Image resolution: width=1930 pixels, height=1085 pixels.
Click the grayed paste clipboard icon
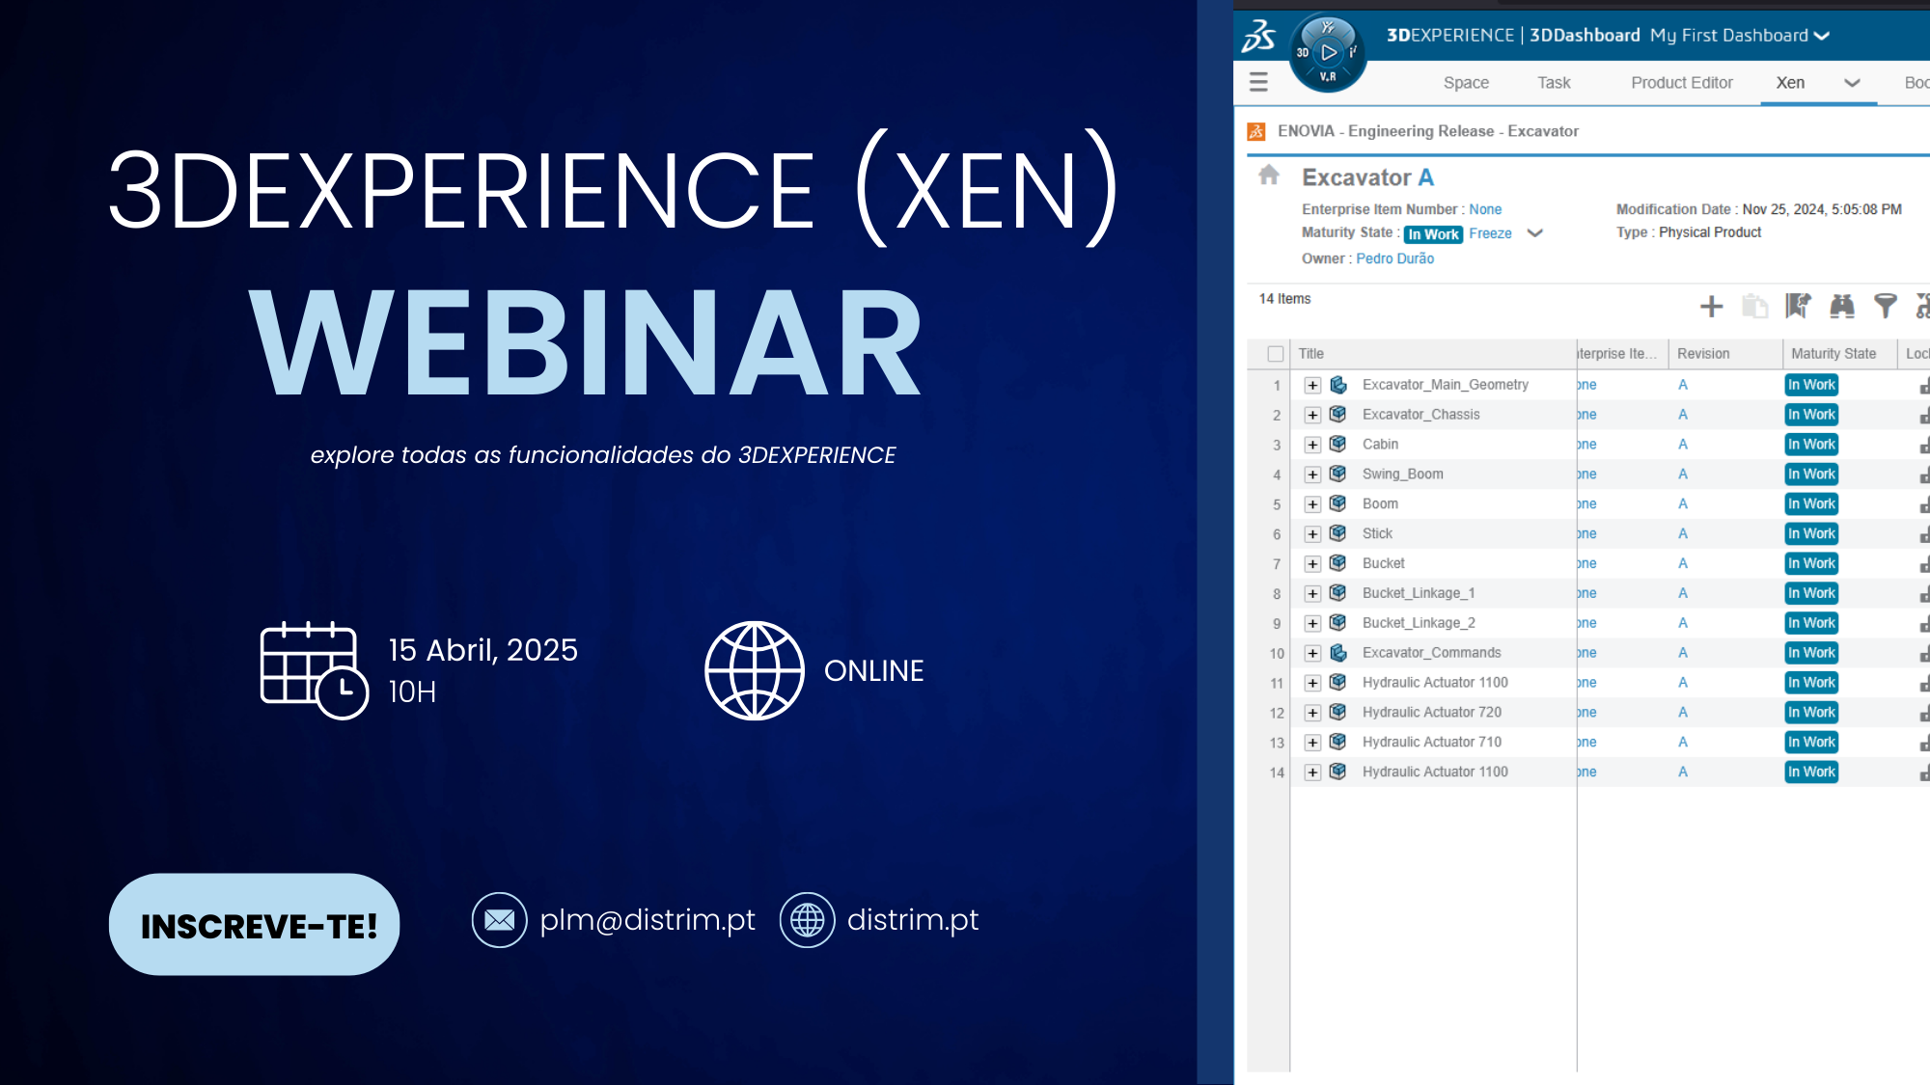coord(1754,307)
